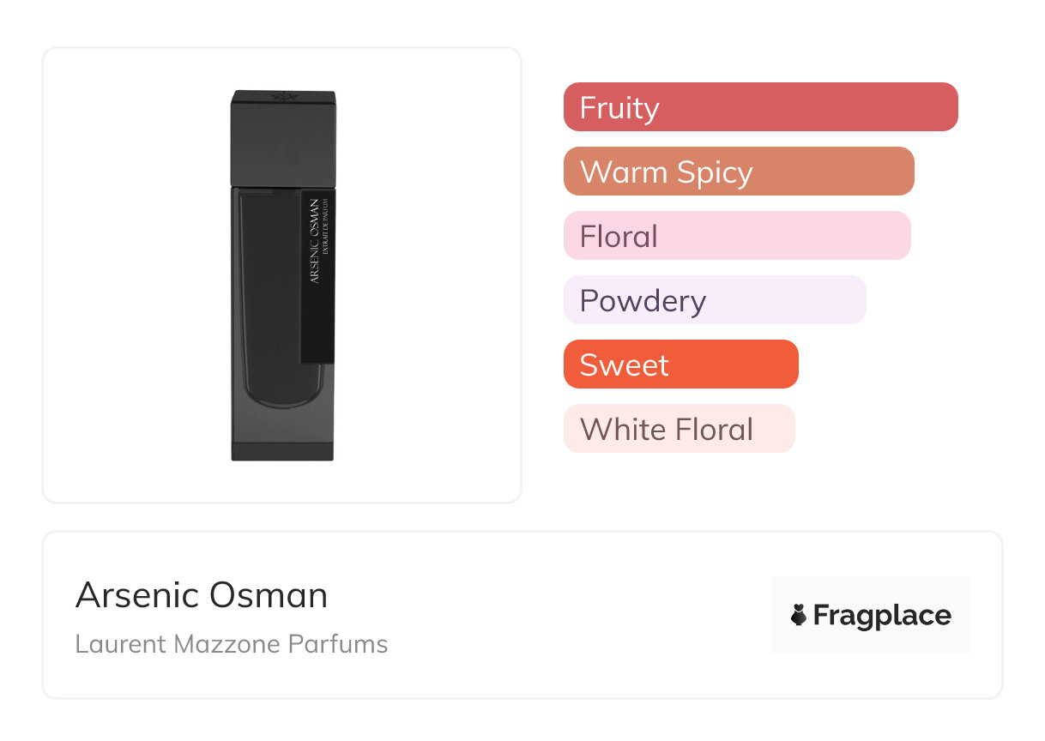
Task: Select the Sweet accord bar
Action: tap(680, 364)
